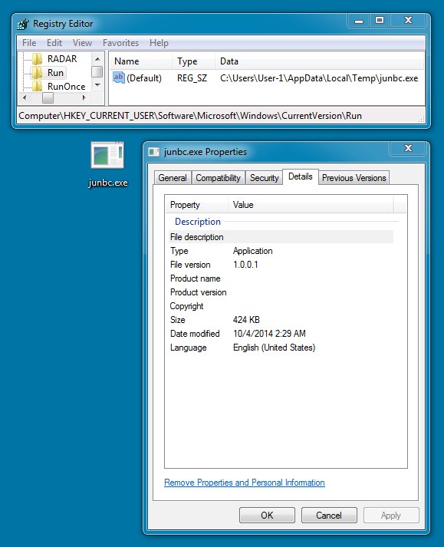
Task: Click the Cancel button
Action: coord(329,516)
